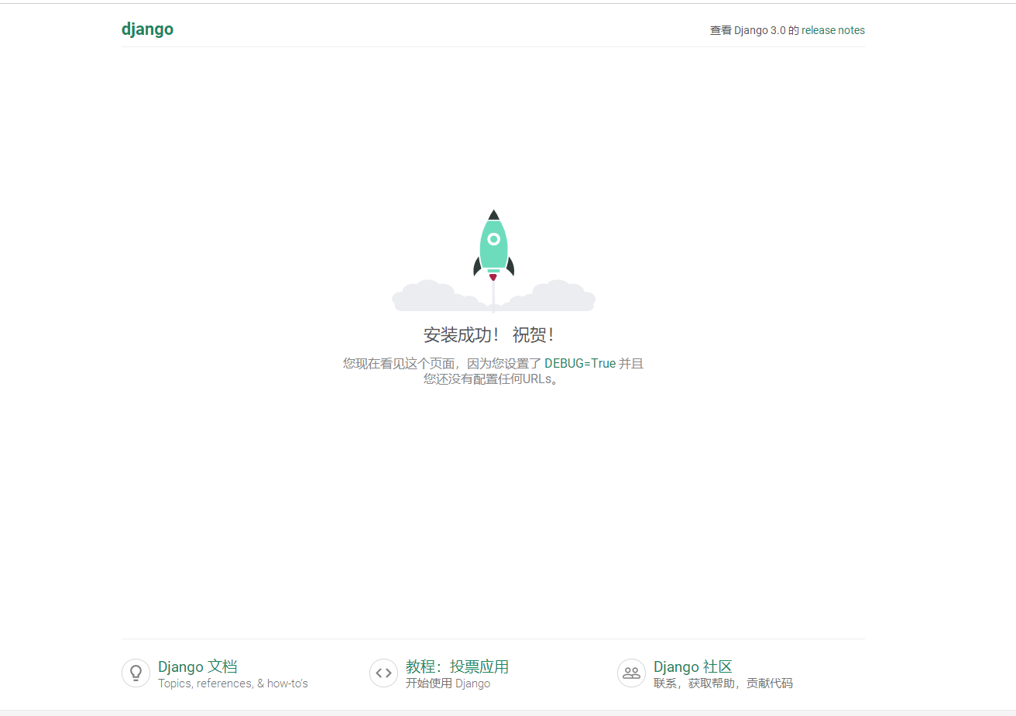Open the Django 社区 link
The width and height of the screenshot is (1016, 716).
pos(692,666)
